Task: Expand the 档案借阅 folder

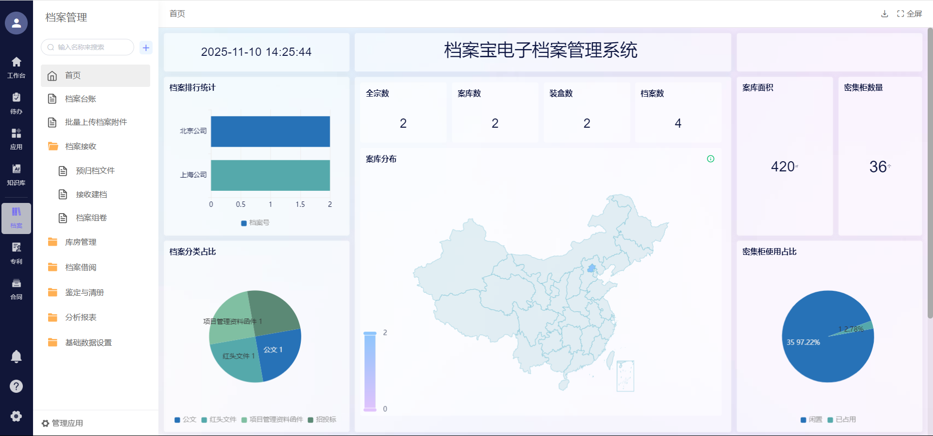Action: 81,267
